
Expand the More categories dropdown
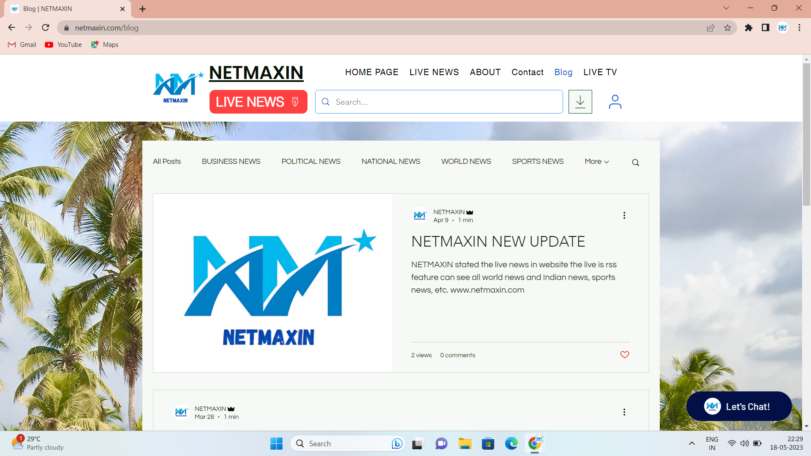[x=597, y=162]
